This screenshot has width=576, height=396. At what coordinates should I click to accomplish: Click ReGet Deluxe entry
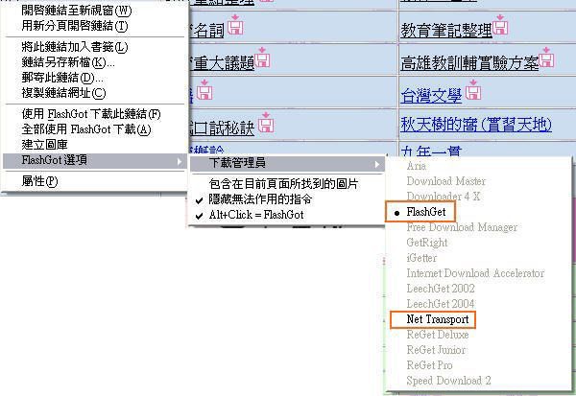click(438, 335)
